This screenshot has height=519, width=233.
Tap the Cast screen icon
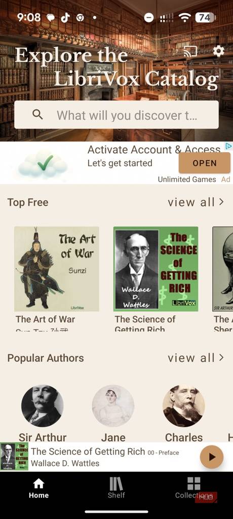tap(190, 51)
